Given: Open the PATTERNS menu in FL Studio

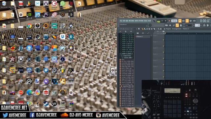Looking at the screenshot, I should tap(131, 21).
